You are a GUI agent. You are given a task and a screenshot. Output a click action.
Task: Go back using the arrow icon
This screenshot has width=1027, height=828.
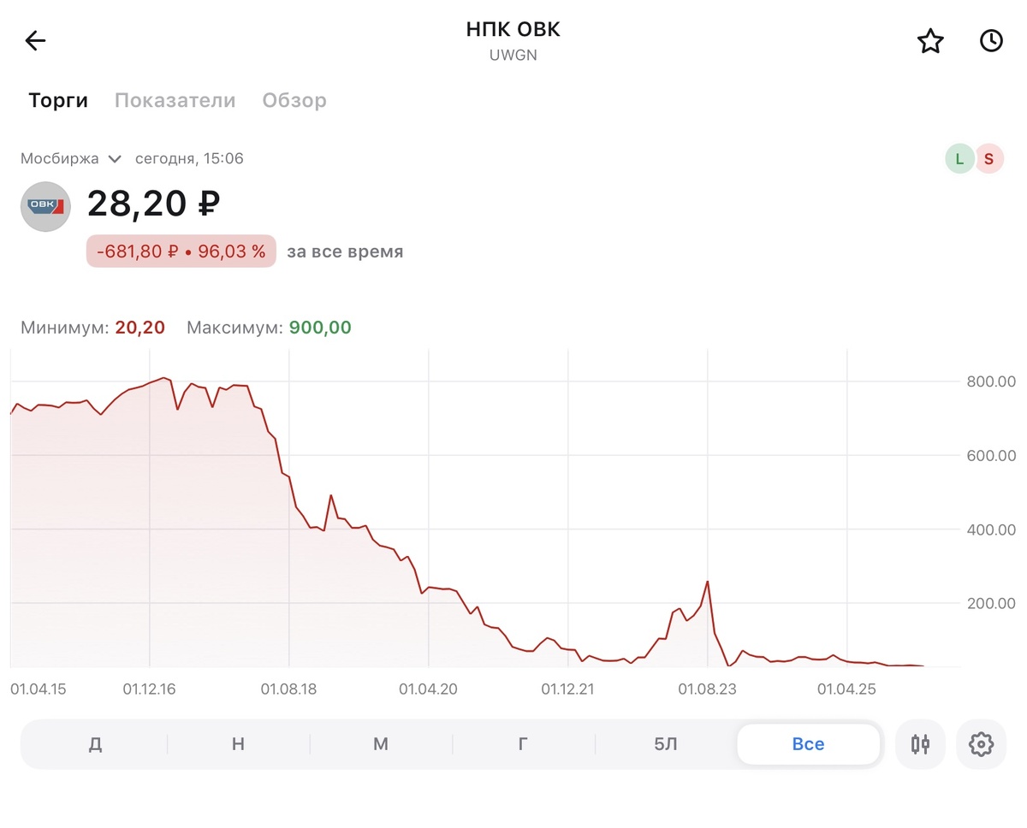(x=35, y=40)
